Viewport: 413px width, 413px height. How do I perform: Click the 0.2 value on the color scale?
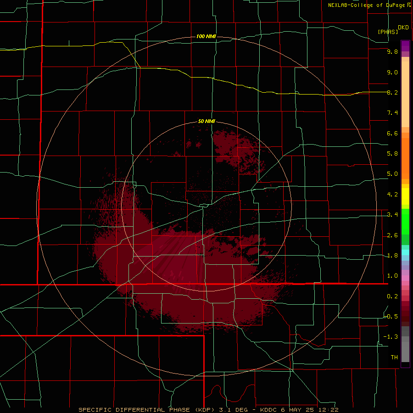tap(392, 296)
